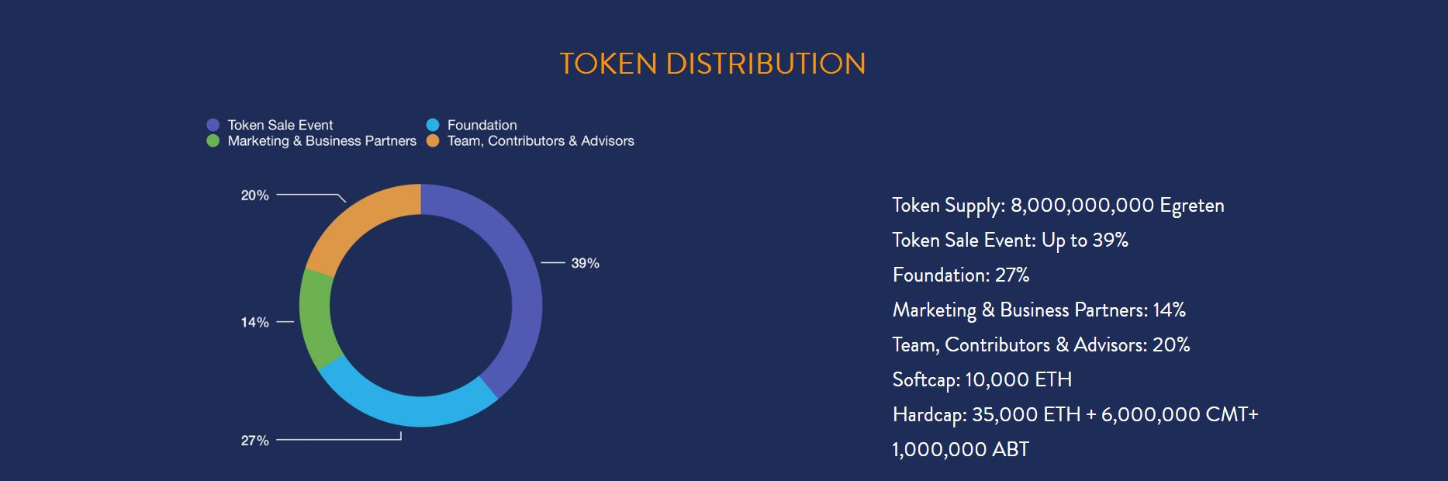Toggle Token Sale Event legend label
The height and width of the screenshot is (481, 1448).
pos(280,125)
